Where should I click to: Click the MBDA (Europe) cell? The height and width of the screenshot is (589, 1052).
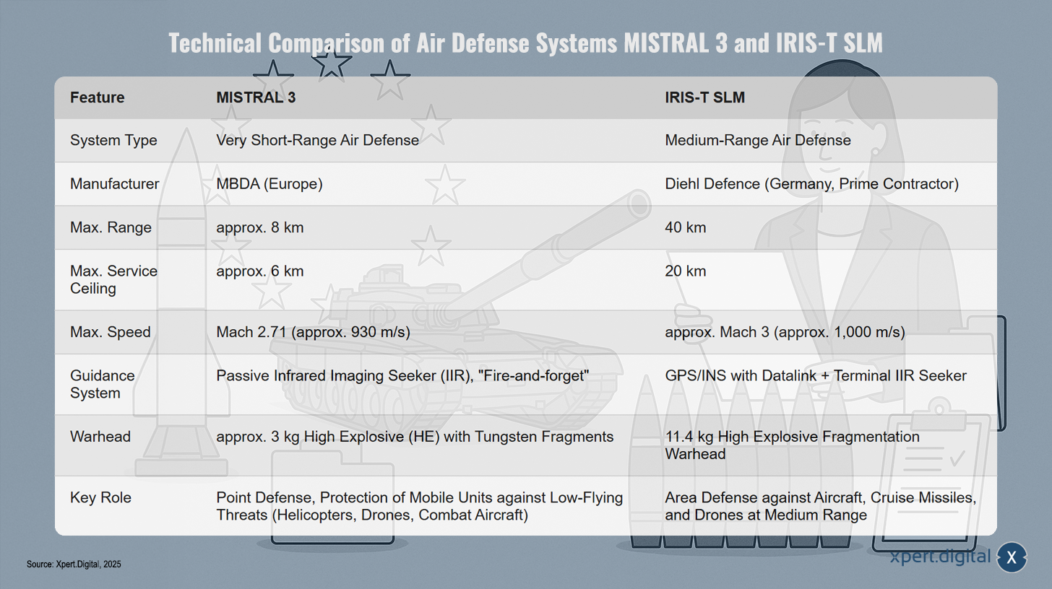(x=269, y=184)
